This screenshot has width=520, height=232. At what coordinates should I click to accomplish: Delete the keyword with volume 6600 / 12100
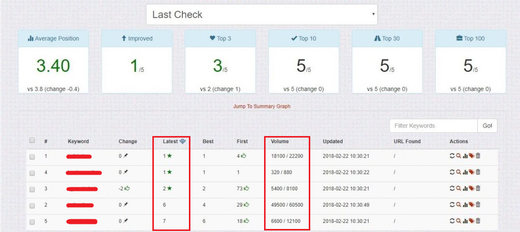coord(478,221)
